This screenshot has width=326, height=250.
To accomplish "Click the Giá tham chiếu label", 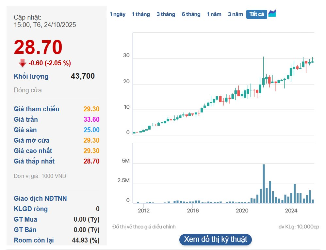I will point(37,109).
